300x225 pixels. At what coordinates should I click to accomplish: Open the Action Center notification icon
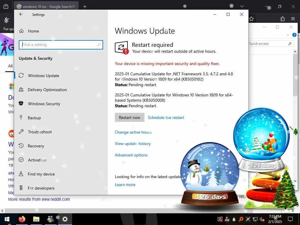pos(290,219)
